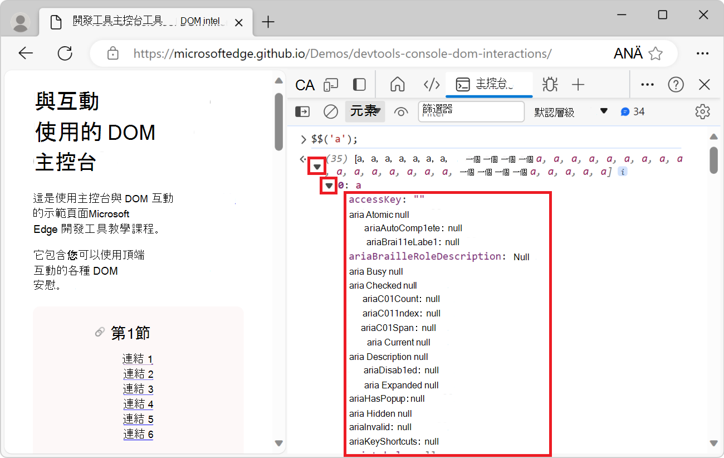
Task: Select the ariaHasPopup: null line
Action: tap(387, 398)
